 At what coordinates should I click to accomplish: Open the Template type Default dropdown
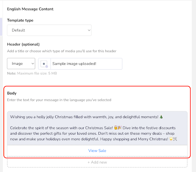point(49,30)
